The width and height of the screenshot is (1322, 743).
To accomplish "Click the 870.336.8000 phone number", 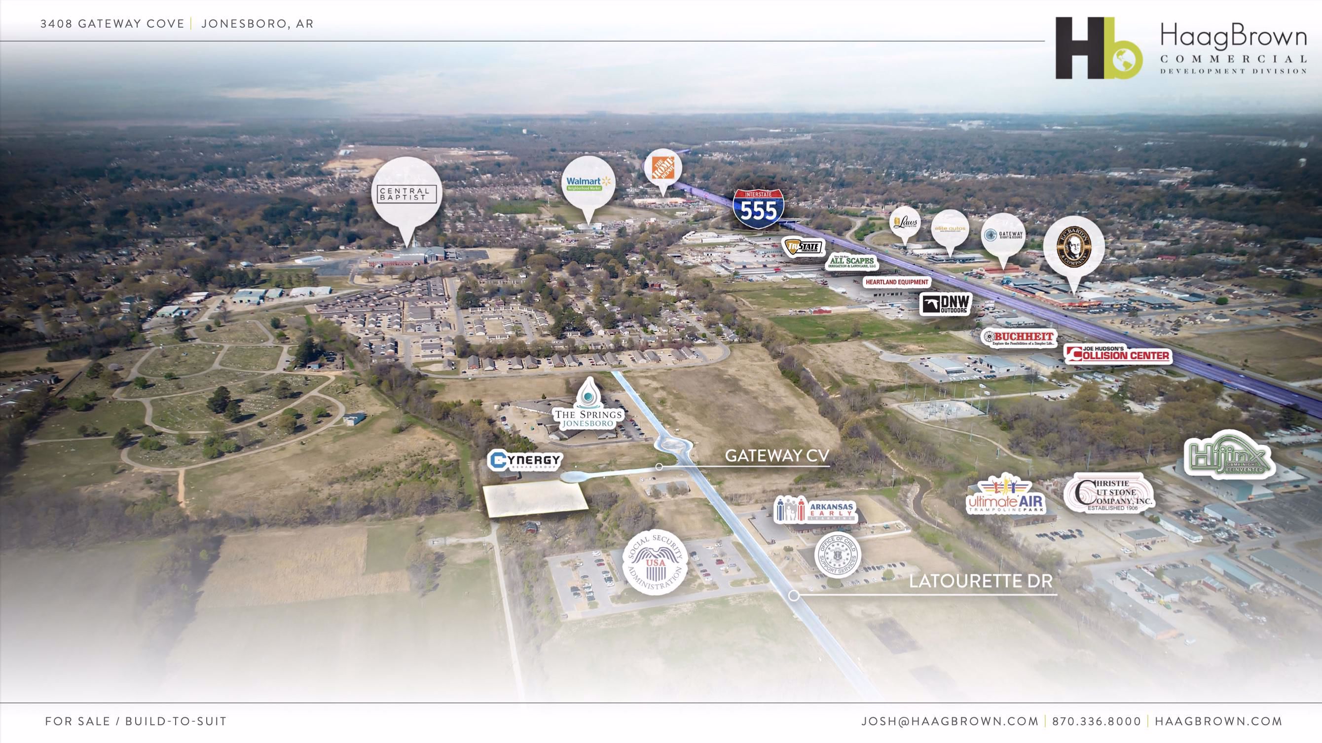I will 1097,721.
